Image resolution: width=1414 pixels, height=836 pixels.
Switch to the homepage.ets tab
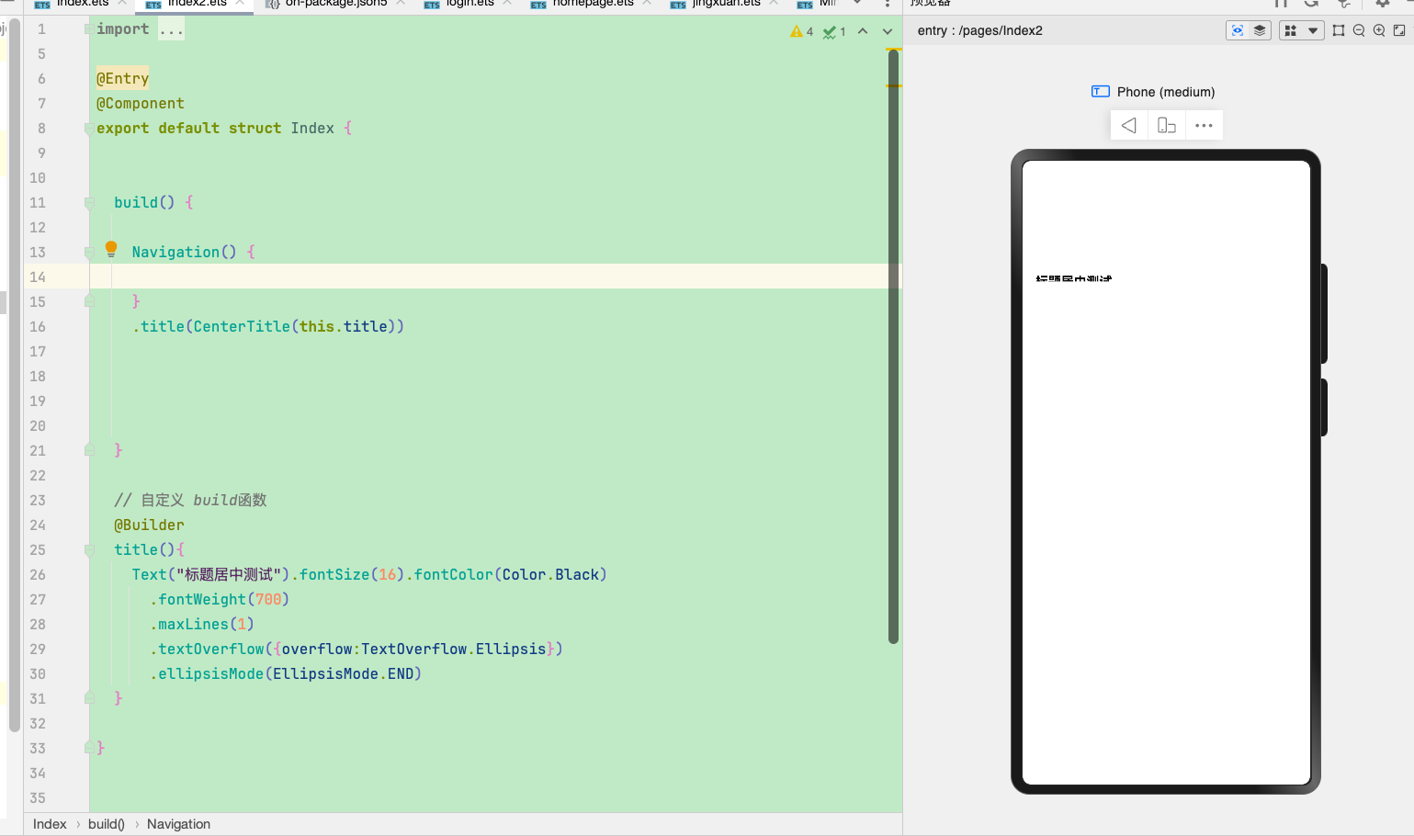[x=592, y=4]
